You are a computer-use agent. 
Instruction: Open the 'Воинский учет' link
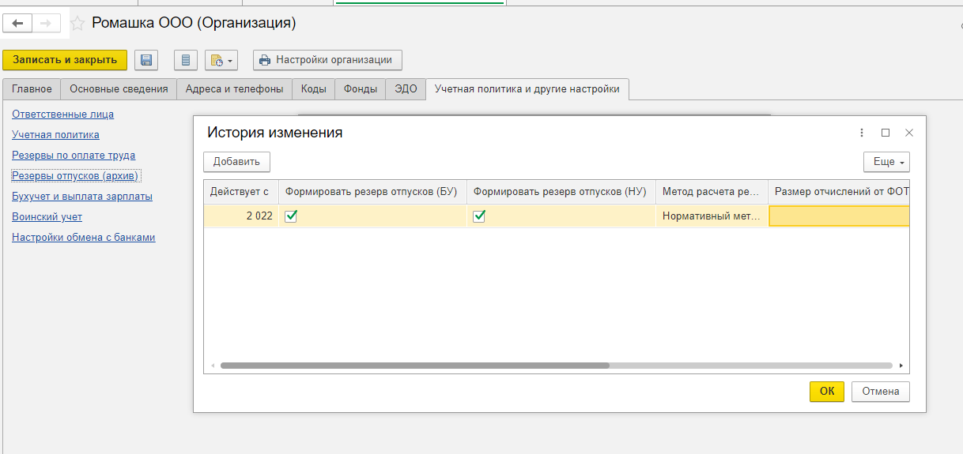click(x=47, y=217)
